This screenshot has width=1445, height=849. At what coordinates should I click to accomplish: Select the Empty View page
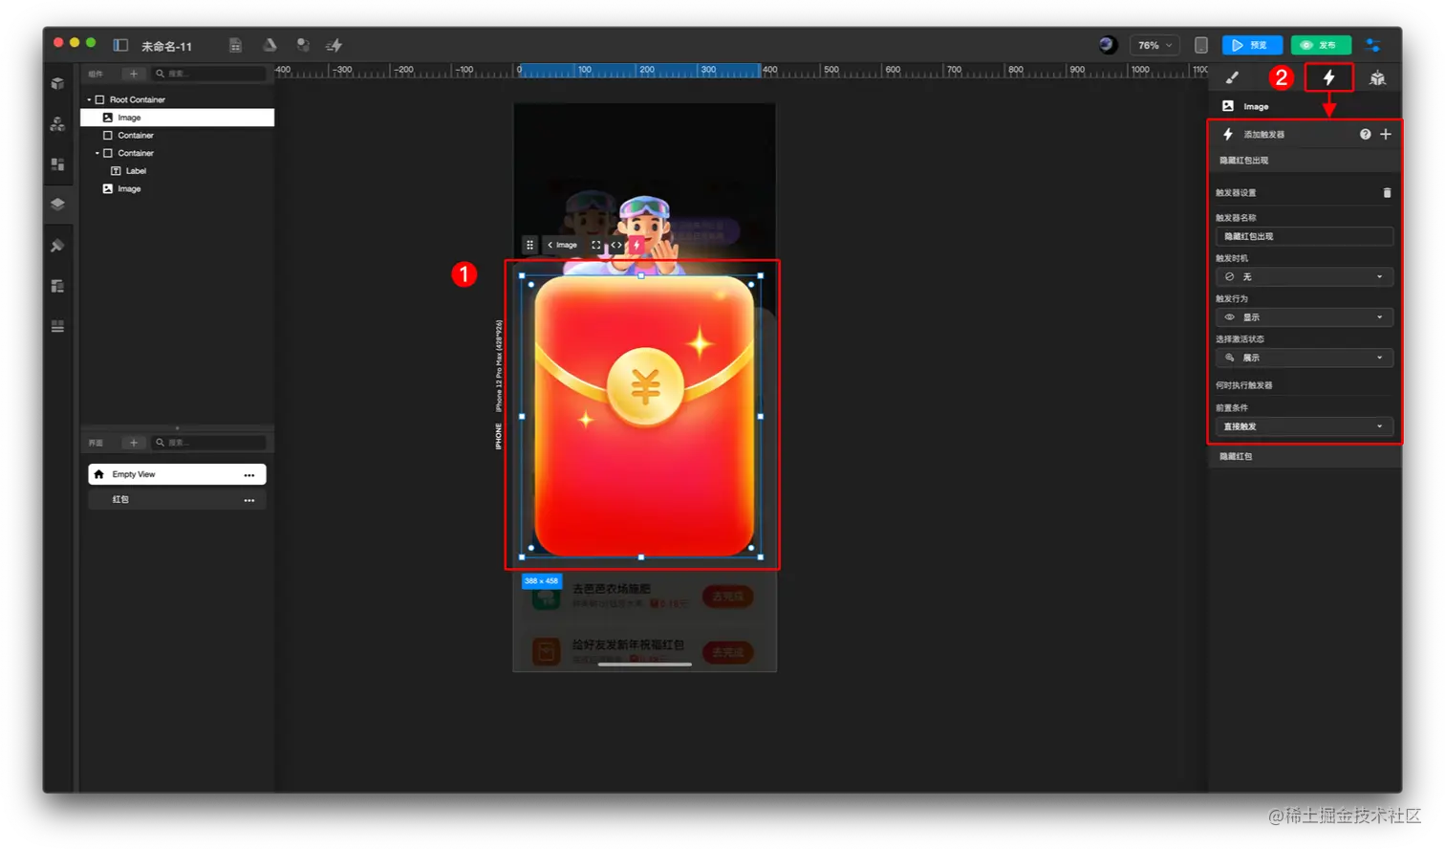[177, 474]
